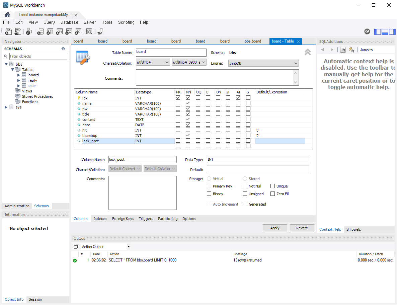397x305 pixels.
Task: Switch to the bbs.board tab
Action: [253, 41]
